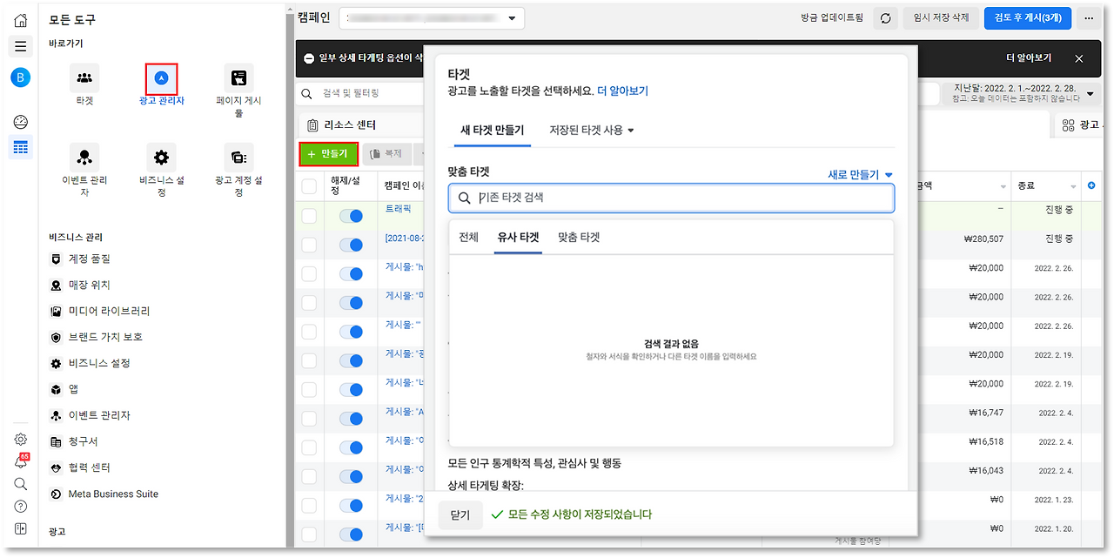Toggle the [2021-08- campaign switch

point(351,245)
